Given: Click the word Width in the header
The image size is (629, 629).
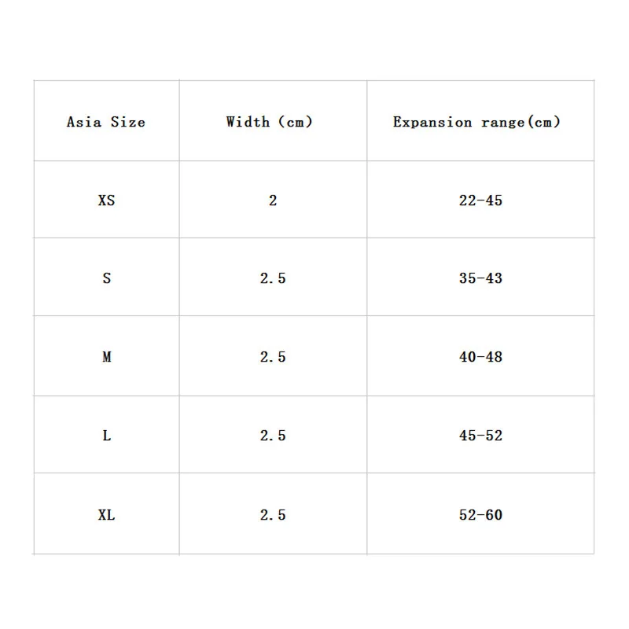Looking at the screenshot, I should (x=248, y=121).
